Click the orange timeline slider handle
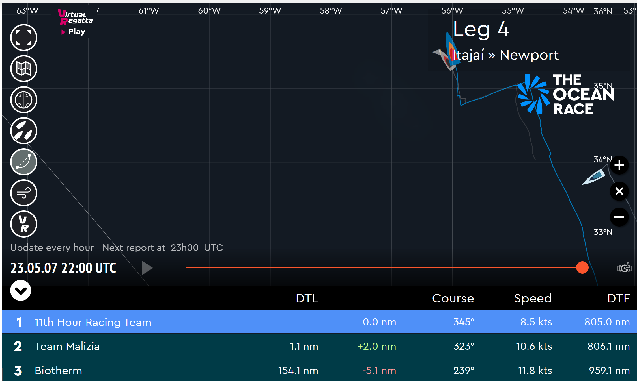Screen dimensions: 637x381 [582, 267]
